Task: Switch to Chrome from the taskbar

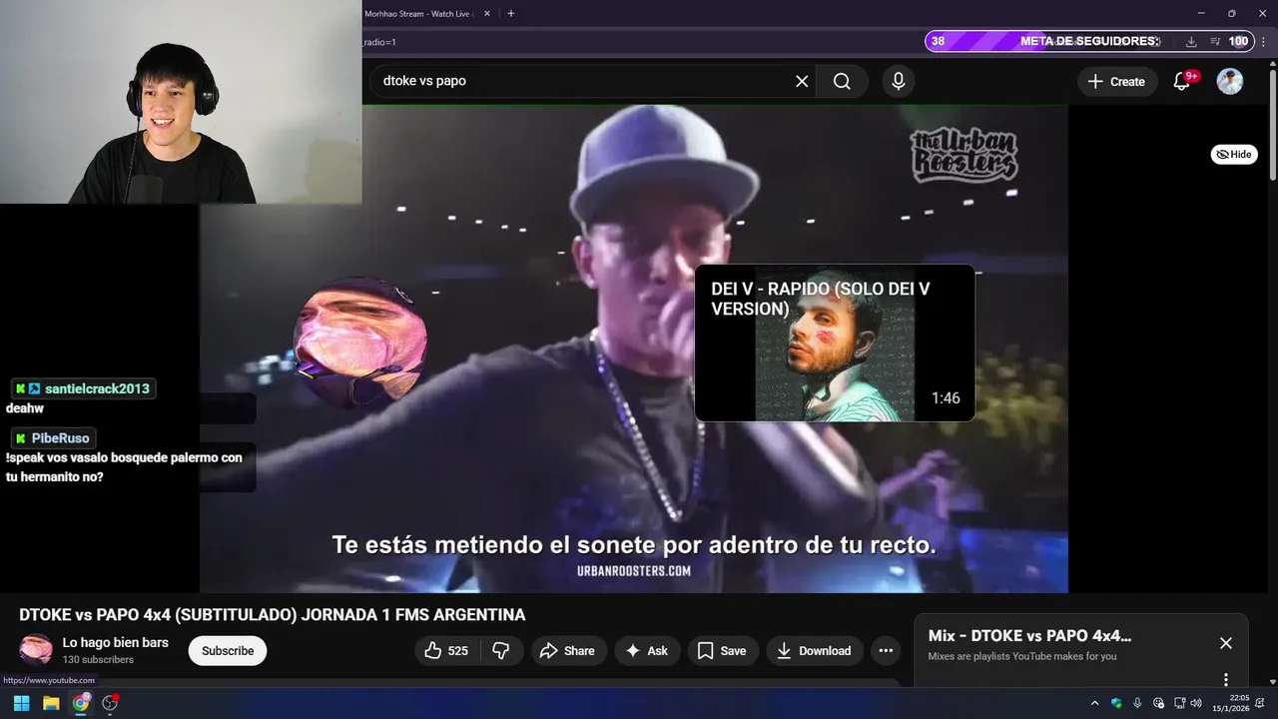Action: [81, 703]
